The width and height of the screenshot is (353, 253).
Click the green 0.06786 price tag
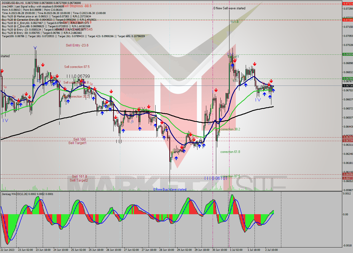coord(347,79)
